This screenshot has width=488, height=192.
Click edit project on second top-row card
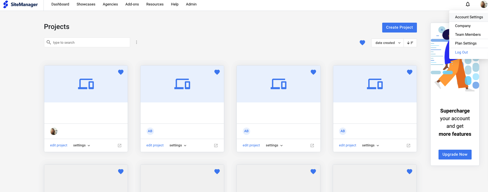click(155, 145)
